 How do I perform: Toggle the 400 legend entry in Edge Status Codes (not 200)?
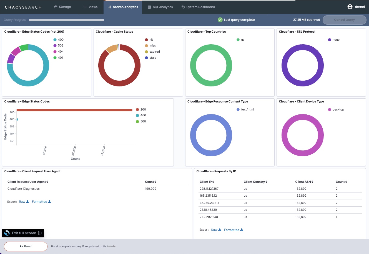[x=61, y=40]
